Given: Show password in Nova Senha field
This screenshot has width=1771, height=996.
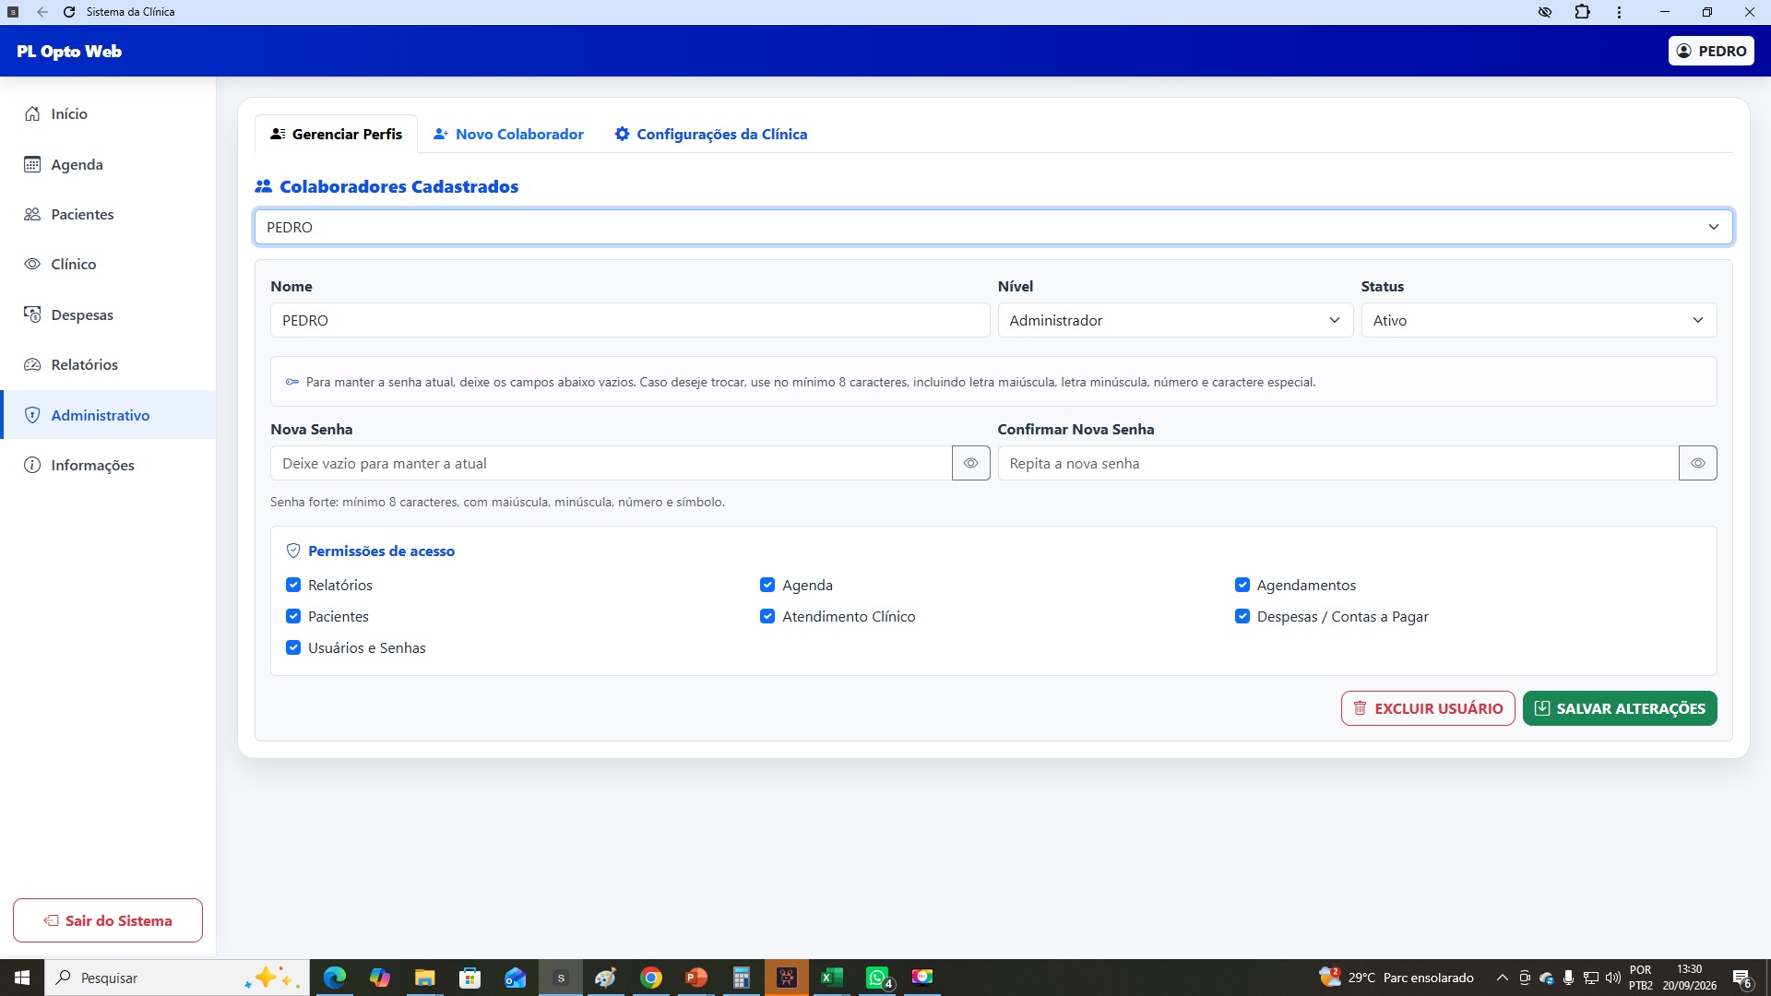Looking at the screenshot, I should click(971, 463).
